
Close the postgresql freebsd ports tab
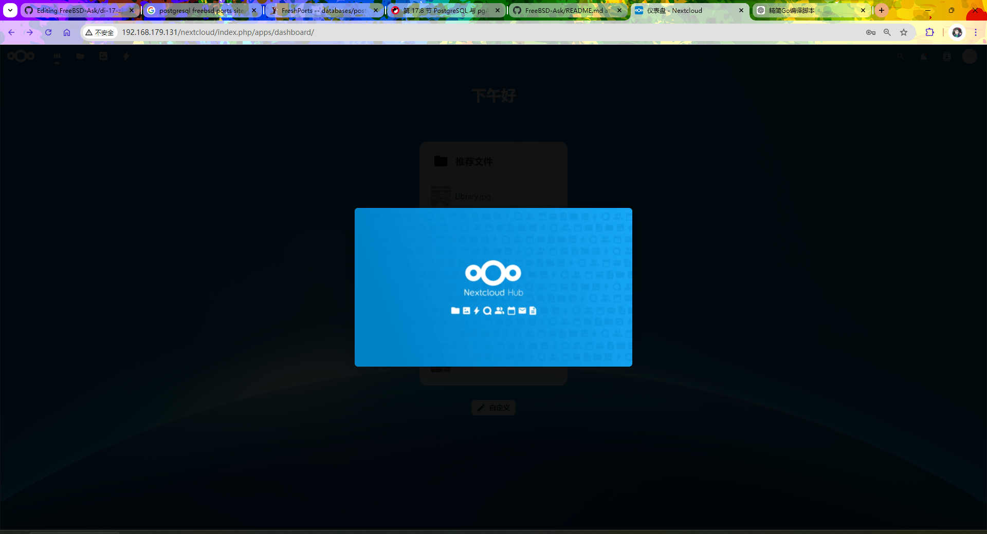click(x=254, y=10)
